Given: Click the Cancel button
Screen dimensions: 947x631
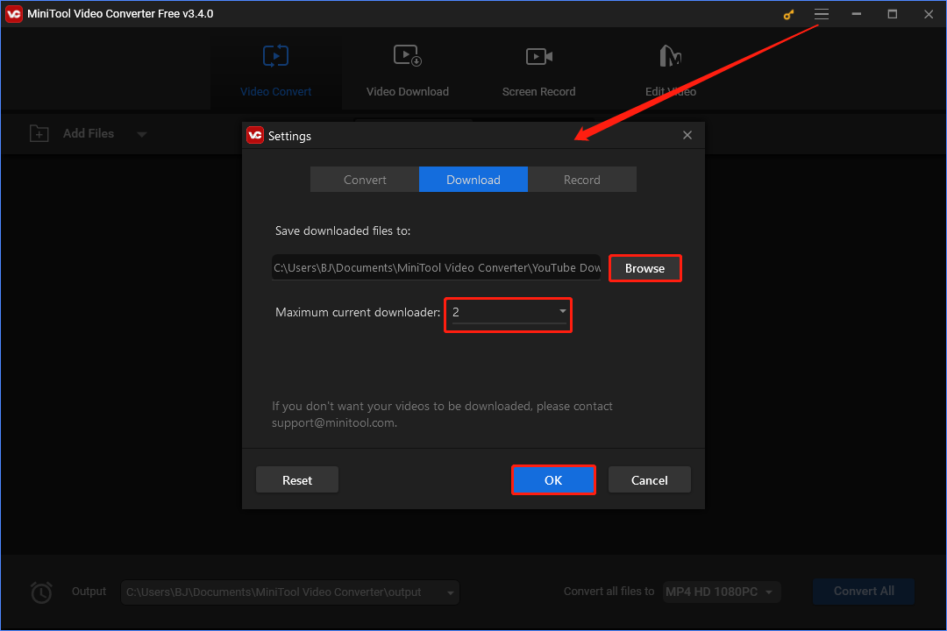Looking at the screenshot, I should pos(649,480).
